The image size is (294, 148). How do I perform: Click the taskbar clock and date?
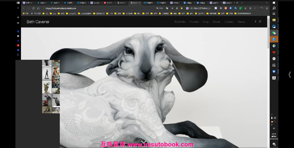274,137
